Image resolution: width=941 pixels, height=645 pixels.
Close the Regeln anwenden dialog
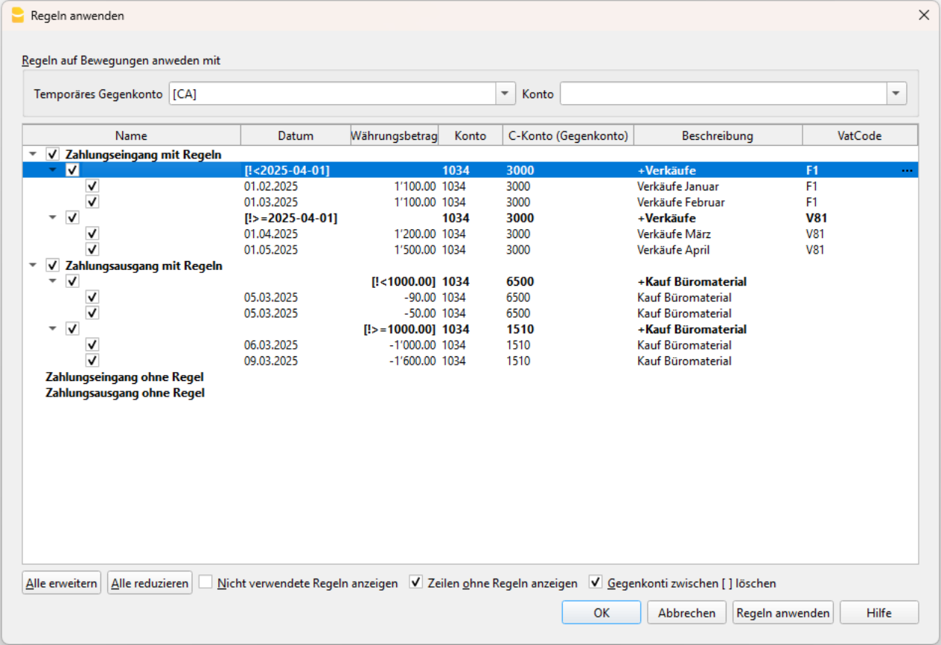click(923, 15)
